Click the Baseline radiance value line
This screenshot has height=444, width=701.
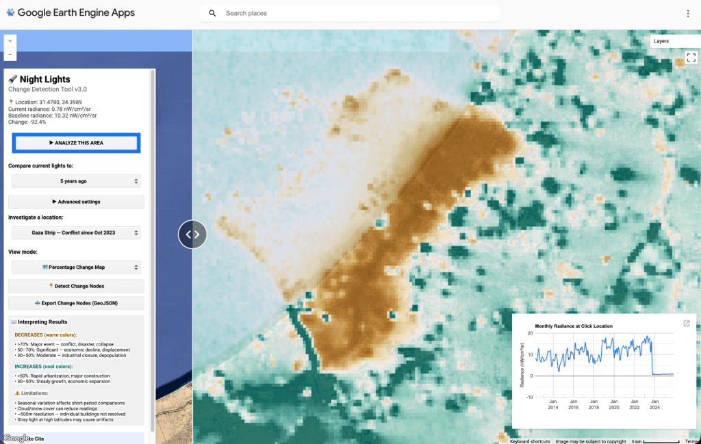point(52,116)
